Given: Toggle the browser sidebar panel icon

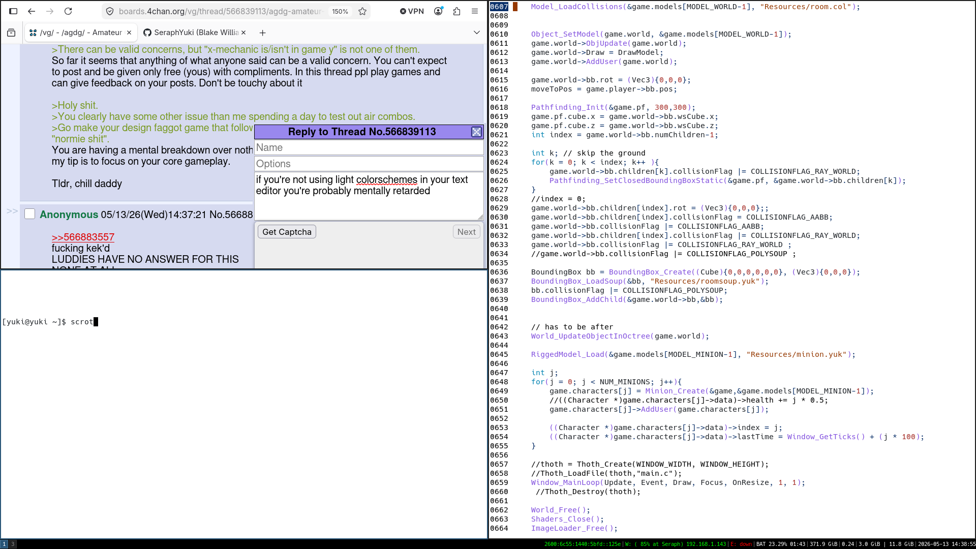Looking at the screenshot, I should pyautogui.click(x=13, y=11).
